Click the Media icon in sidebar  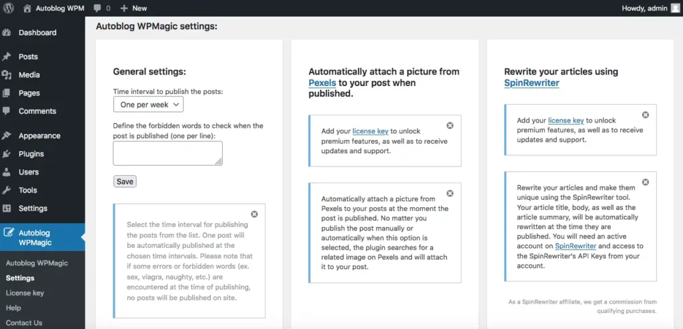7,75
